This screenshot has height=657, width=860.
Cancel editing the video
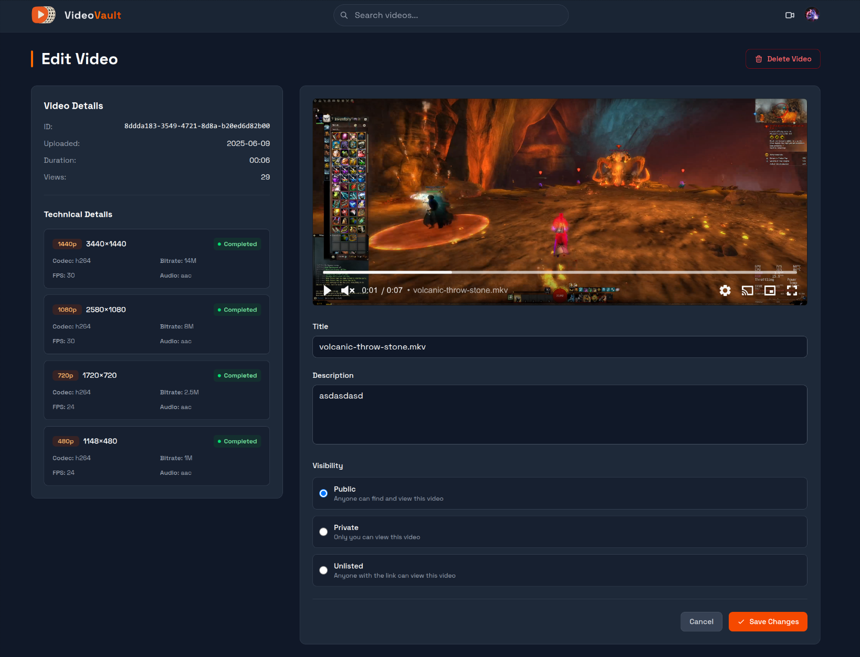(701, 622)
